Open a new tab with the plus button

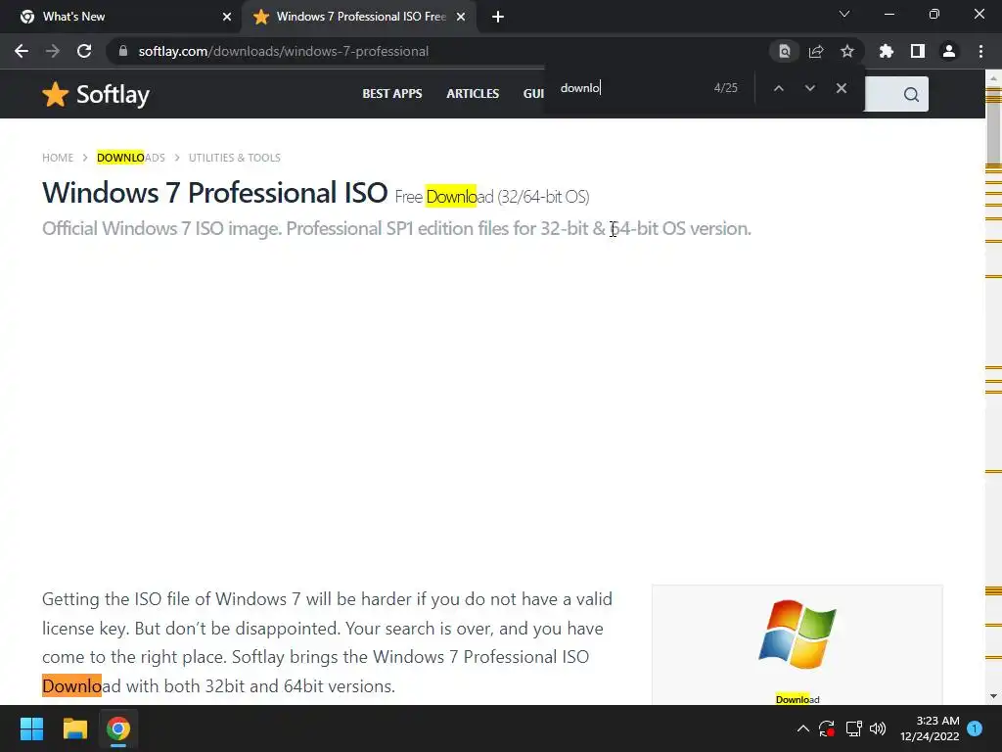point(498,17)
